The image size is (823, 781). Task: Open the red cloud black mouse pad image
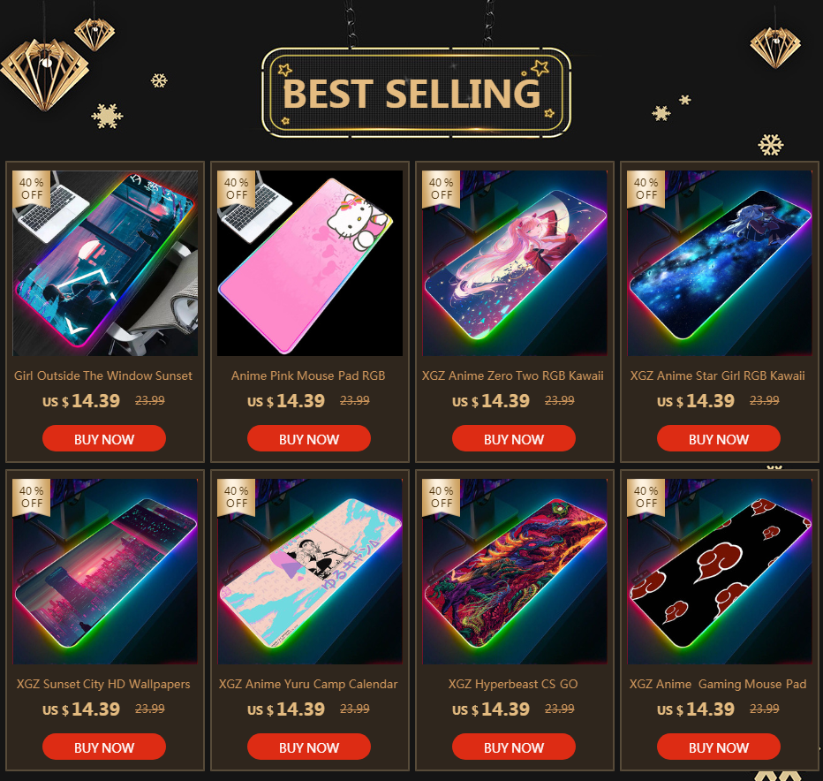(x=719, y=572)
